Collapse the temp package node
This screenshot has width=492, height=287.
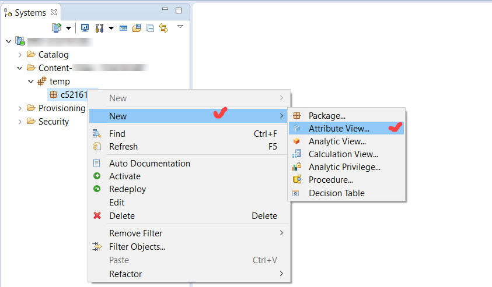click(31, 82)
